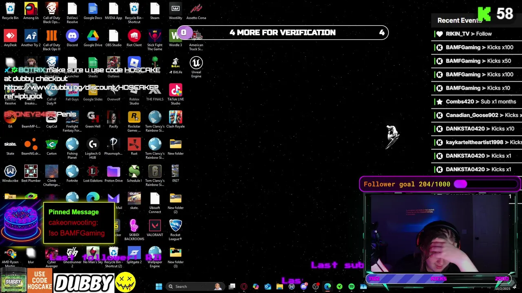Open Google Drive from the desktop
Viewport: 522px width, 293px height.
[x=93, y=38]
